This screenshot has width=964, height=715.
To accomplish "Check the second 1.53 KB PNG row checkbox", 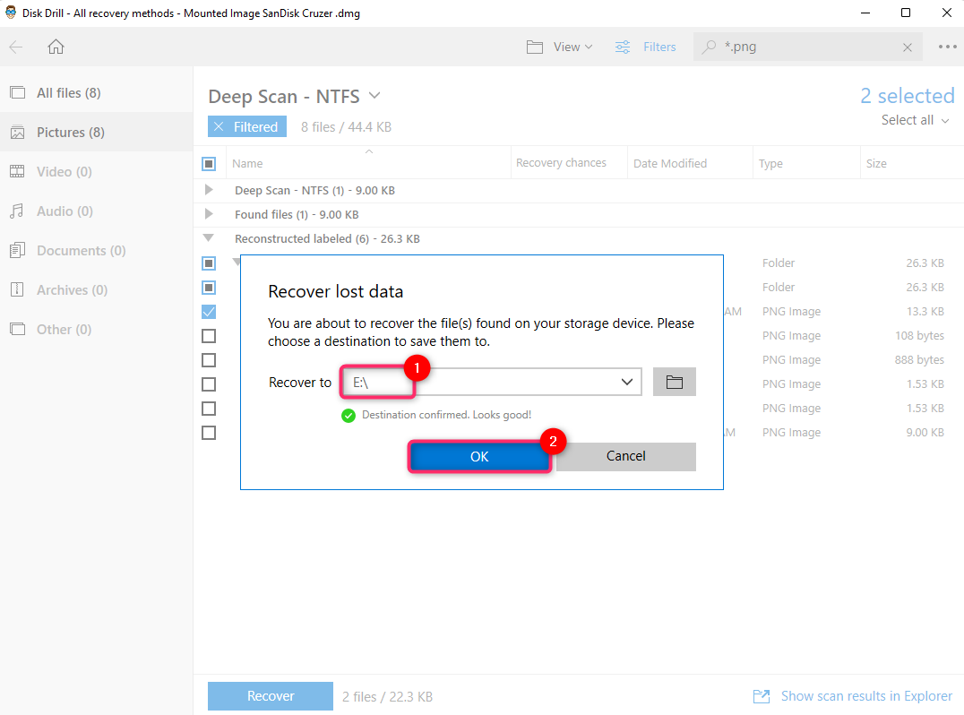I will (x=209, y=409).
